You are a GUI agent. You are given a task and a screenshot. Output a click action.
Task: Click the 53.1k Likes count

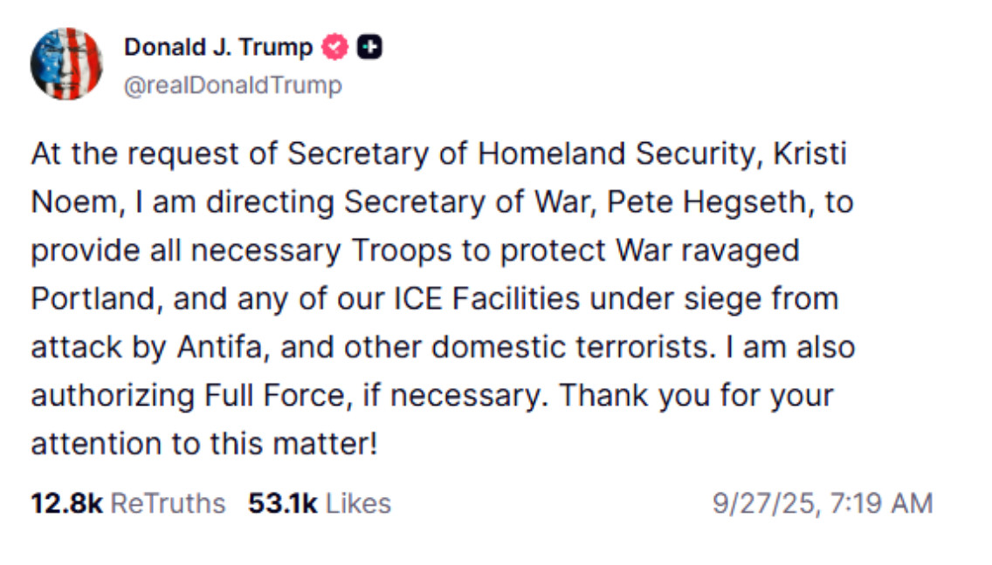(x=281, y=503)
